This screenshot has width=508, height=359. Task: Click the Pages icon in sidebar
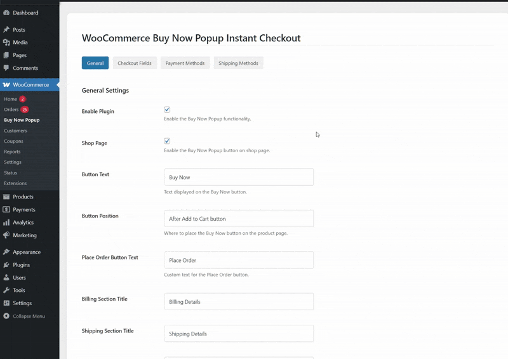point(6,55)
